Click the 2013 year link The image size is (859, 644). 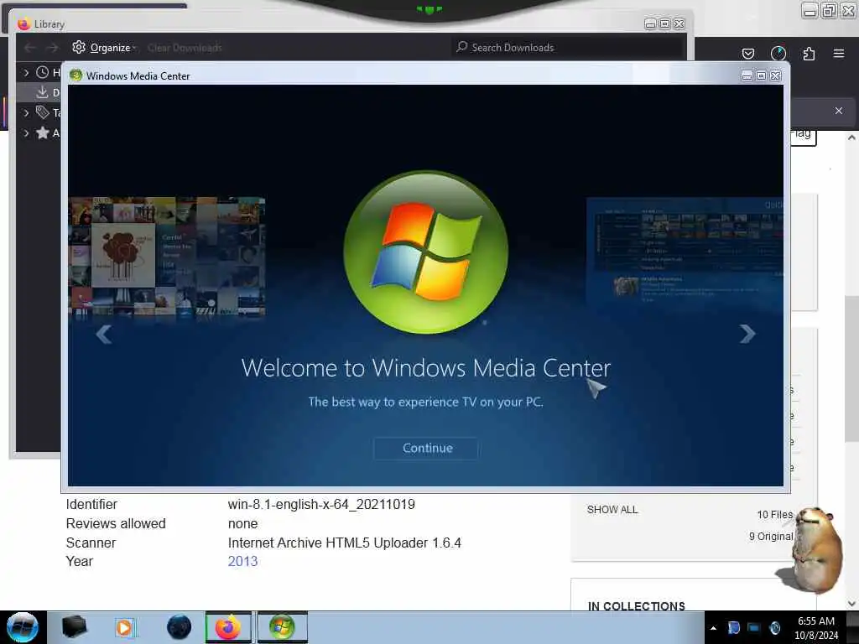tap(242, 561)
